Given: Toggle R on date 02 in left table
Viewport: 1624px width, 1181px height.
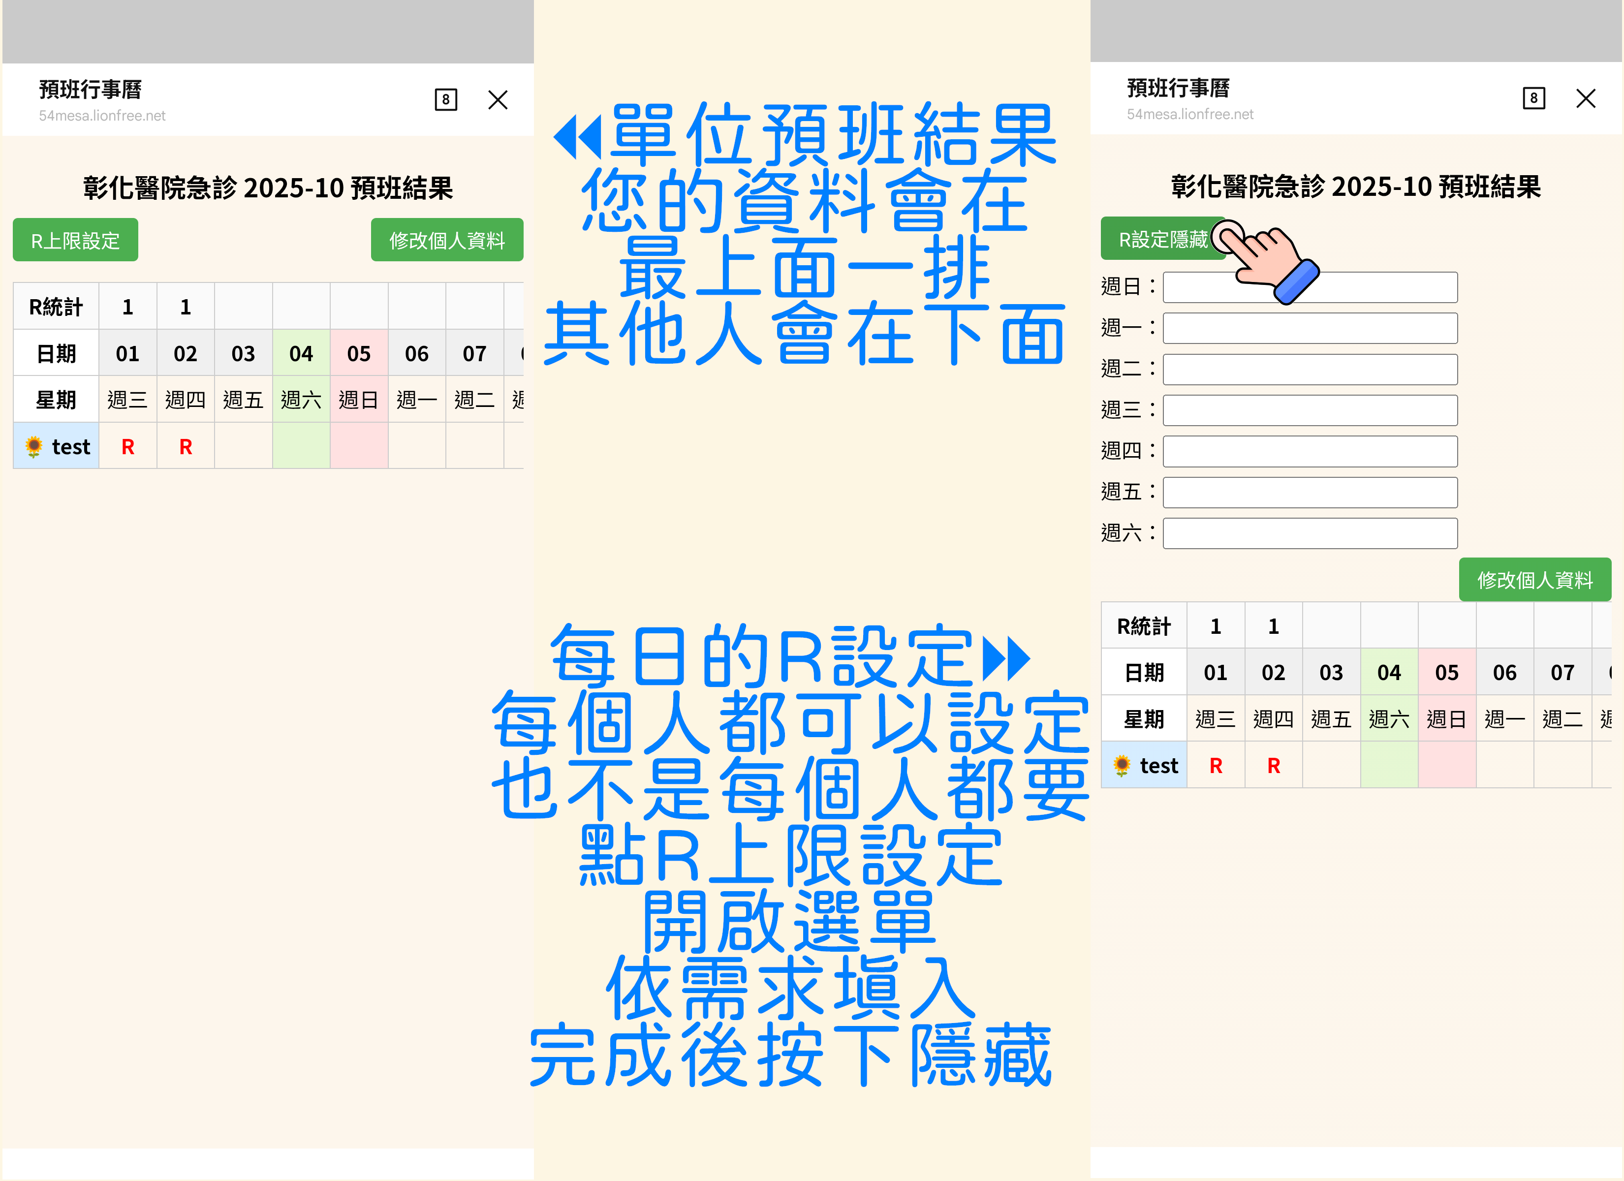Looking at the screenshot, I should (186, 447).
